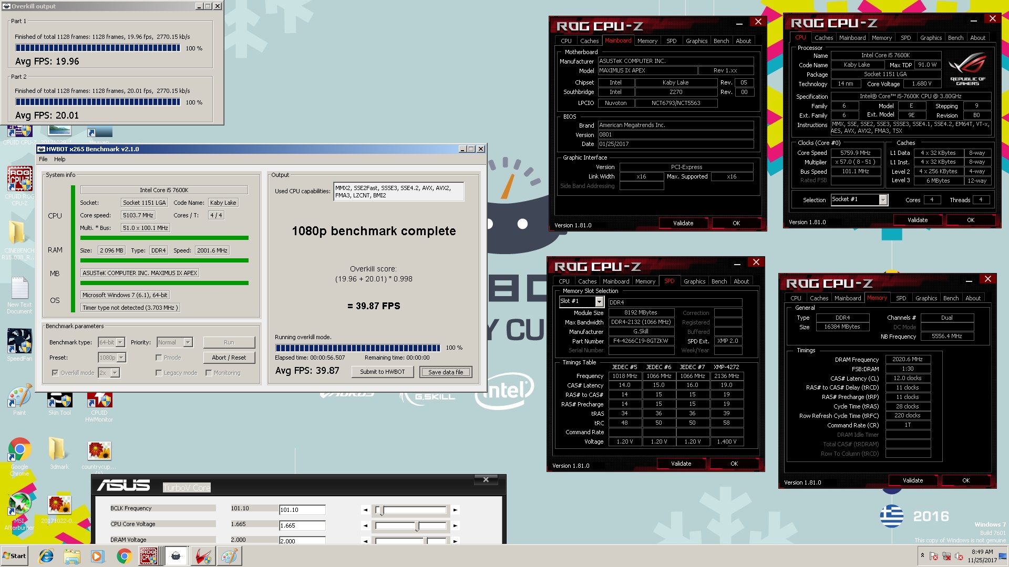The width and height of the screenshot is (1009, 567).
Task: Open the Help menu in HWBOT x265 Benchmark
Action: pyautogui.click(x=60, y=159)
